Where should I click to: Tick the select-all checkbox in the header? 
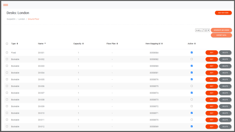click(x=7, y=44)
